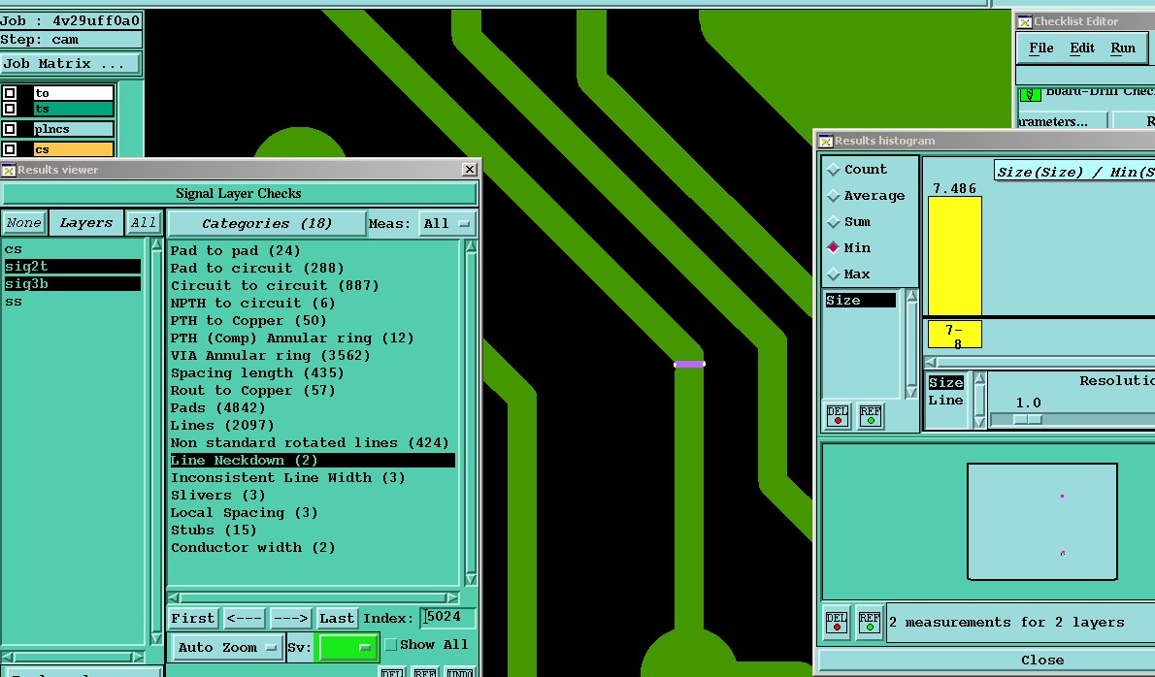This screenshot has width=1155, height=677.
Task: Click the Categories (18) header button
Action: (x=267, y=224)
